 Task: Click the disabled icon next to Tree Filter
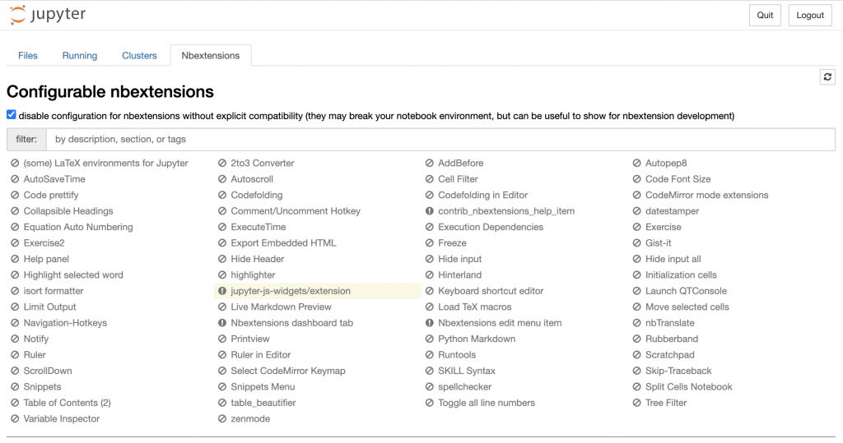click(x=636, y=403)
